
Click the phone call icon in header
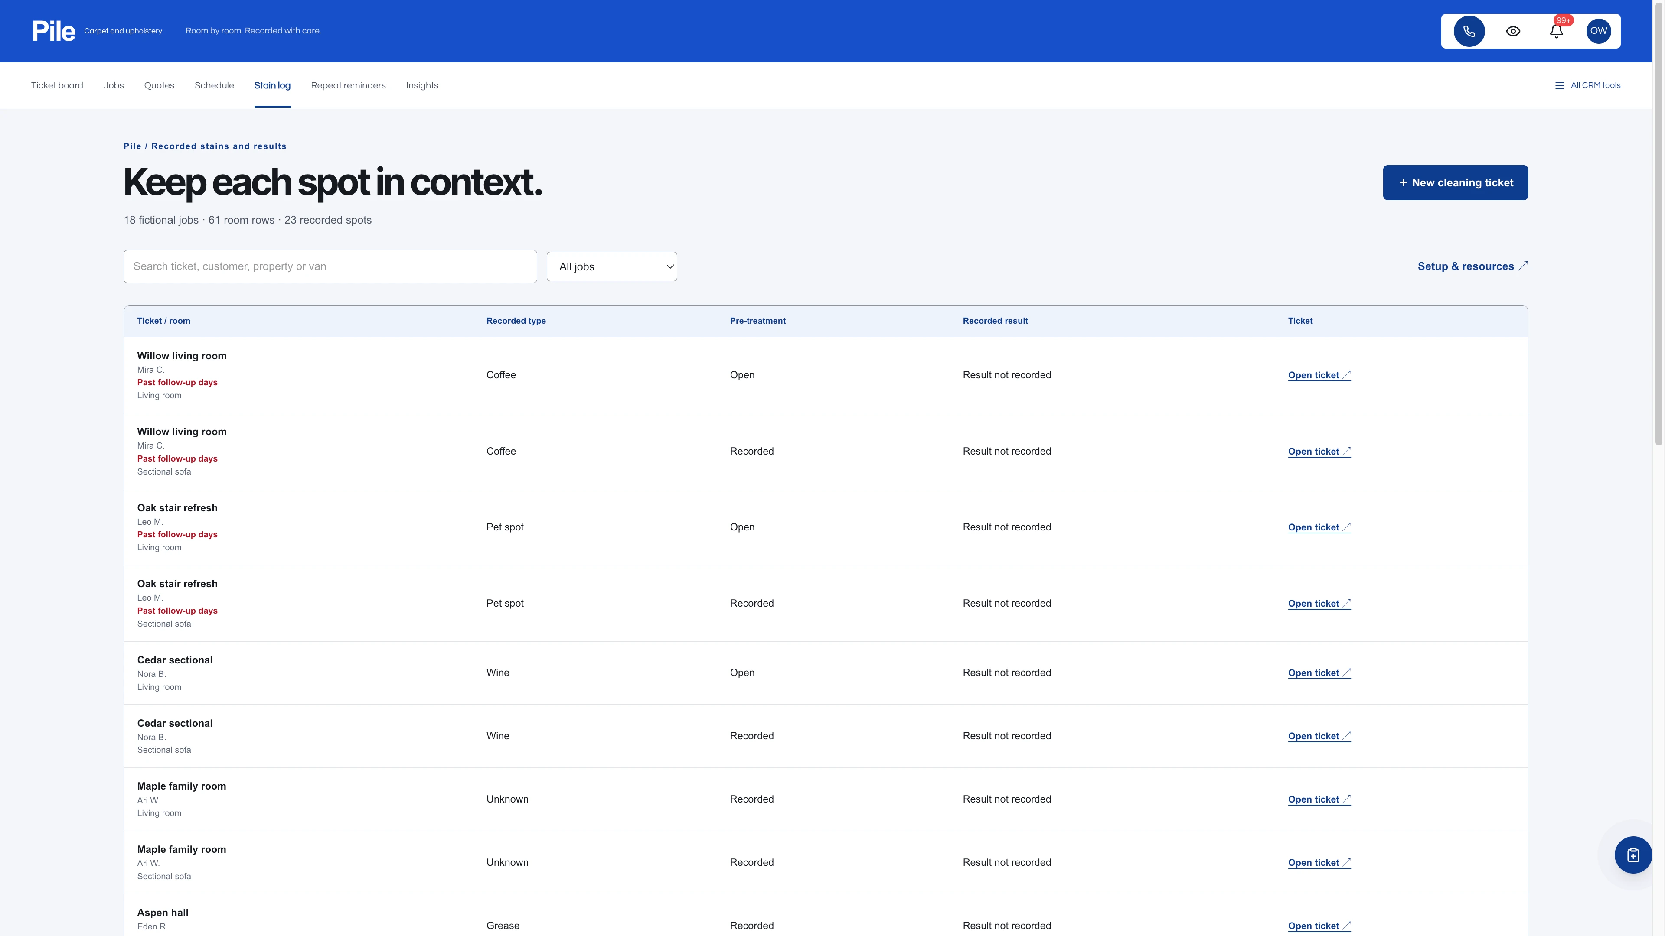pyautogui.click(x=1469, y=31)
